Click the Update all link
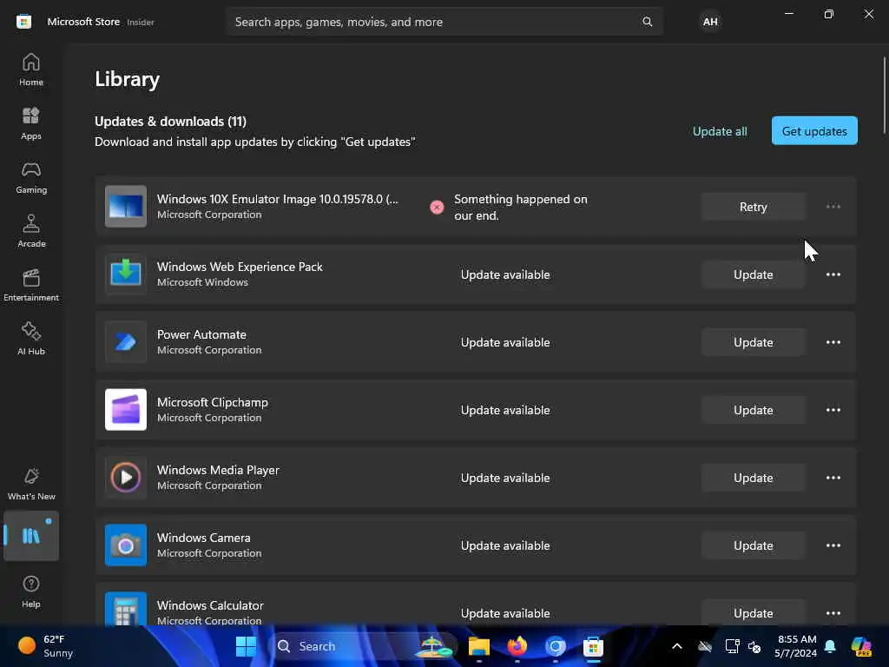This screenshot has width=889, height=667. point(720,131)
